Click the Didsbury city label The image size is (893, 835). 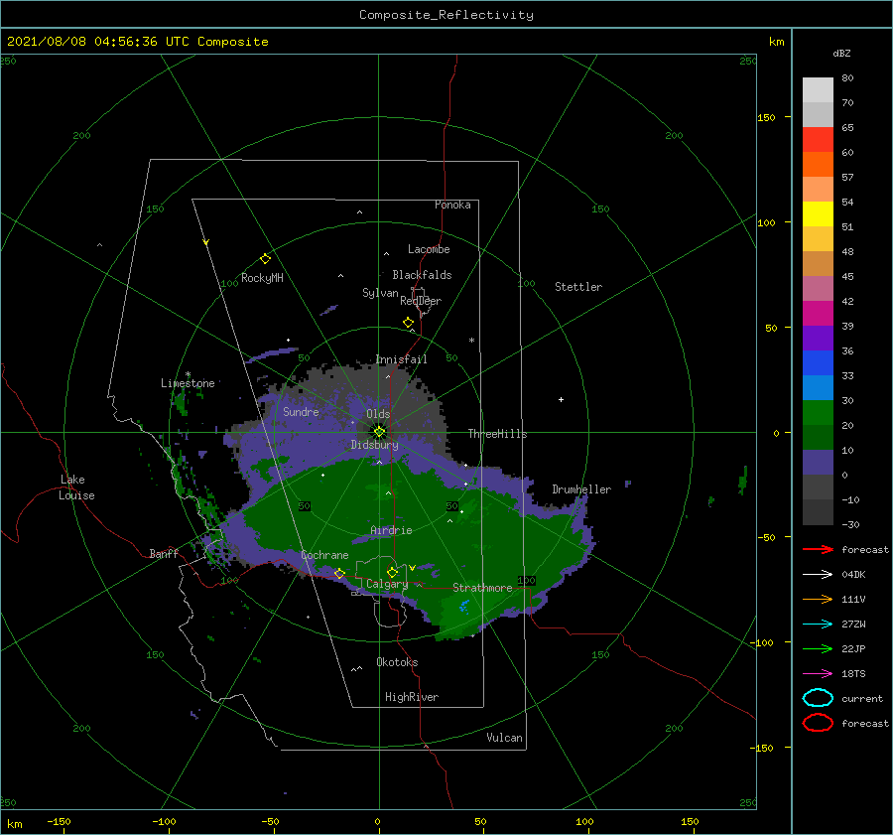click(x=374, y=445)
